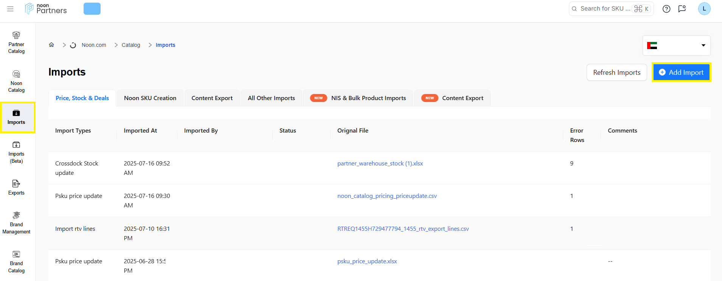This screenshot has width=722, height=281.
Task: Click Imported At column header
Action: pyautogui.click(x=140, y=130)
